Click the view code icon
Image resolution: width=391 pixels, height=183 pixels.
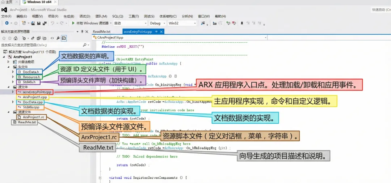[52, 38]
